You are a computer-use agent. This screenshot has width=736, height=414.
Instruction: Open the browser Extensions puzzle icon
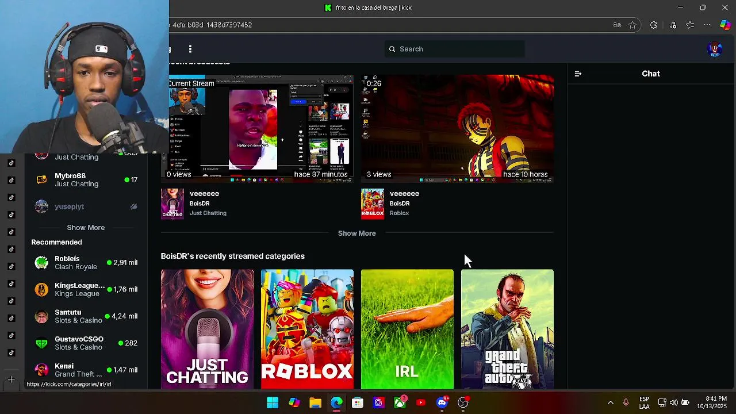pos(653,25)
